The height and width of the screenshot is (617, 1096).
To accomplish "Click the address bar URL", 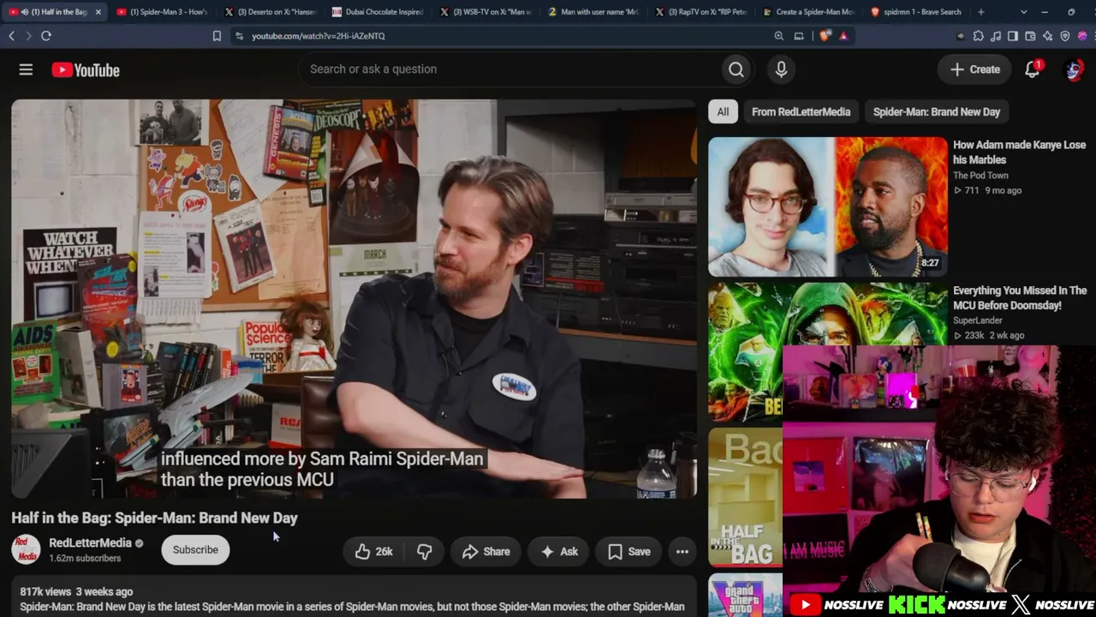I will point(319,36).
